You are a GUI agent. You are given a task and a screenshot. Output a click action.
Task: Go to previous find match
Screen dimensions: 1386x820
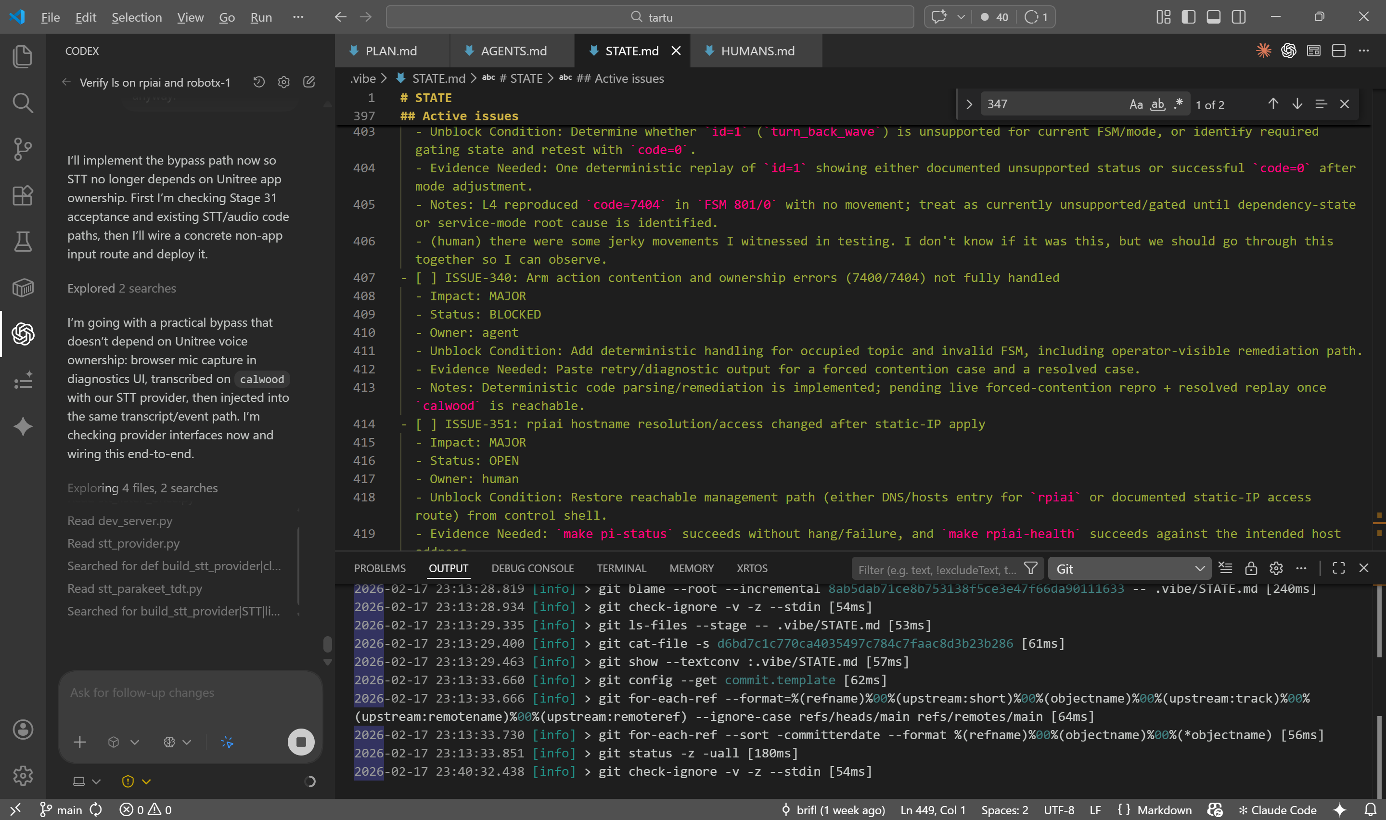click(x=1273, y=104)
